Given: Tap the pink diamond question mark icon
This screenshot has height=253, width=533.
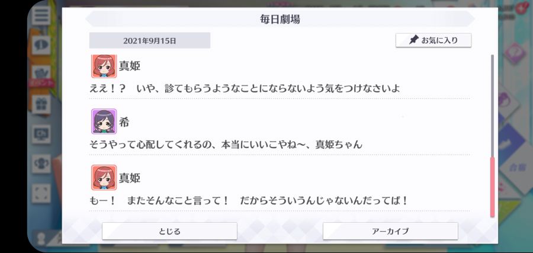Looking at the screenshot, I should [x=514, y=54].
